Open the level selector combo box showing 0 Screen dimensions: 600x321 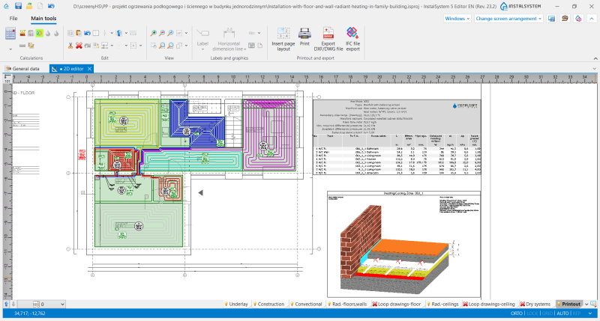(x=42, y=305)
